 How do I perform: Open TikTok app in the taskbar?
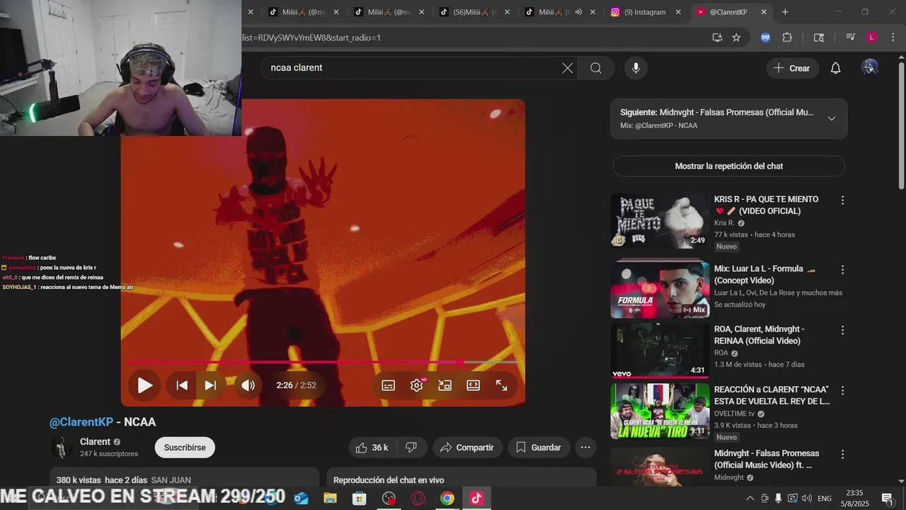pos(476,499)
